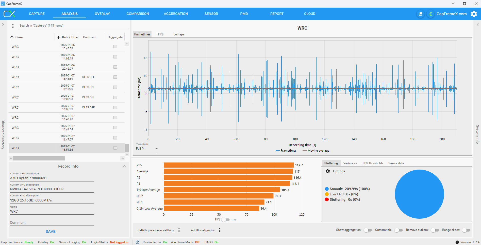Click the refresh icon in status bar

pos(137,242)
